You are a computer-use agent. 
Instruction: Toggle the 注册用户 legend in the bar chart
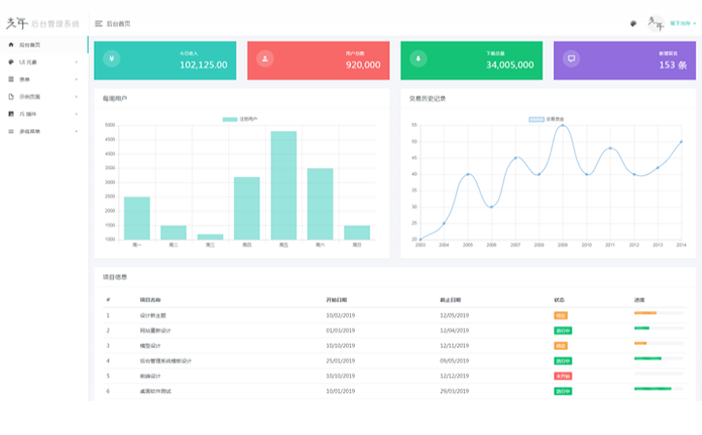coord(240,119)
